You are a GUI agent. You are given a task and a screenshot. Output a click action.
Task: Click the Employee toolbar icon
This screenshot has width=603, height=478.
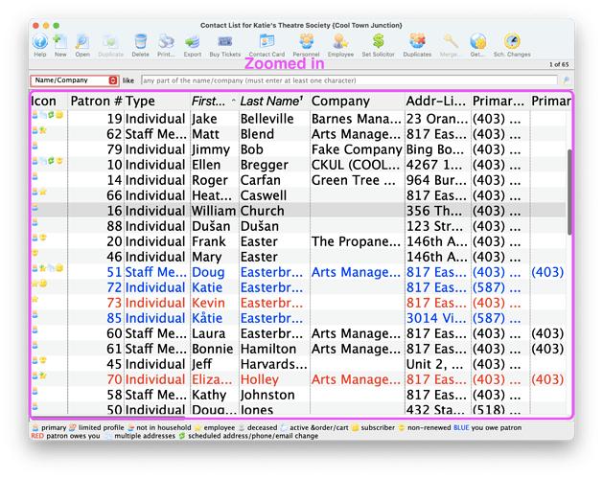pos(340,41)
